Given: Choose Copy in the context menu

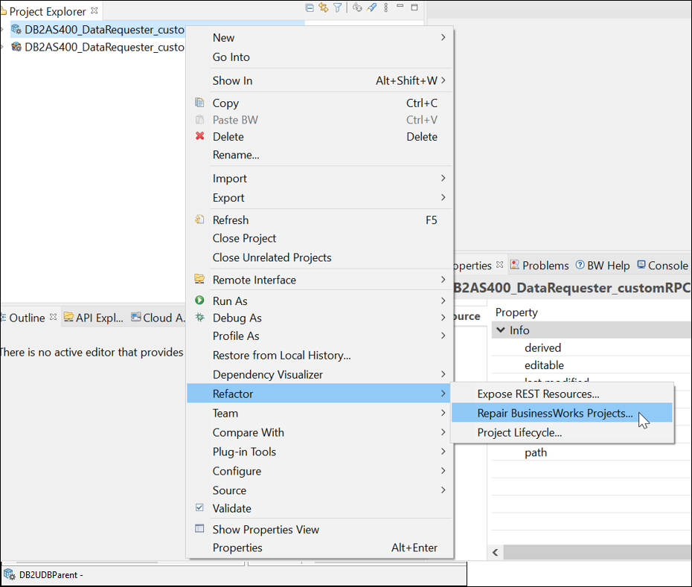Looking at the screenshot, I should point(320,103).
